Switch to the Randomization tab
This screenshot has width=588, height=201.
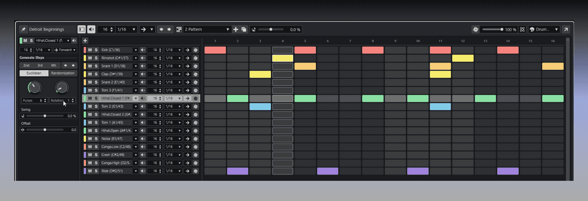pos(63,73)
